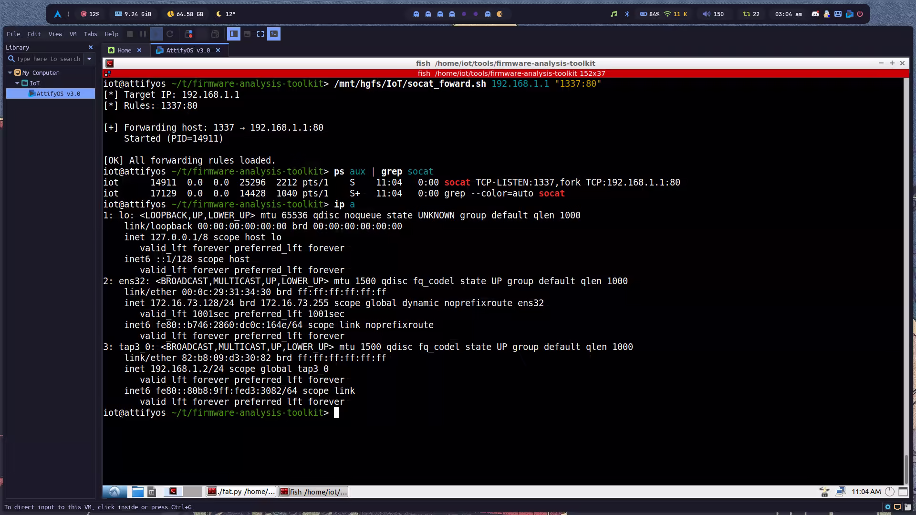
Task: Open the snapshot manager icon
Action: [215, 34]
